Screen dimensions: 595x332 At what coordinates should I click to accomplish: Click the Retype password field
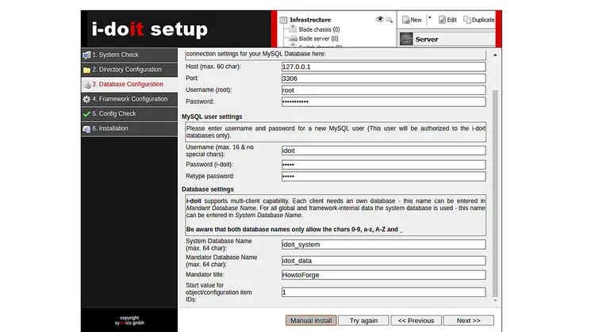(x=383, y=176)
